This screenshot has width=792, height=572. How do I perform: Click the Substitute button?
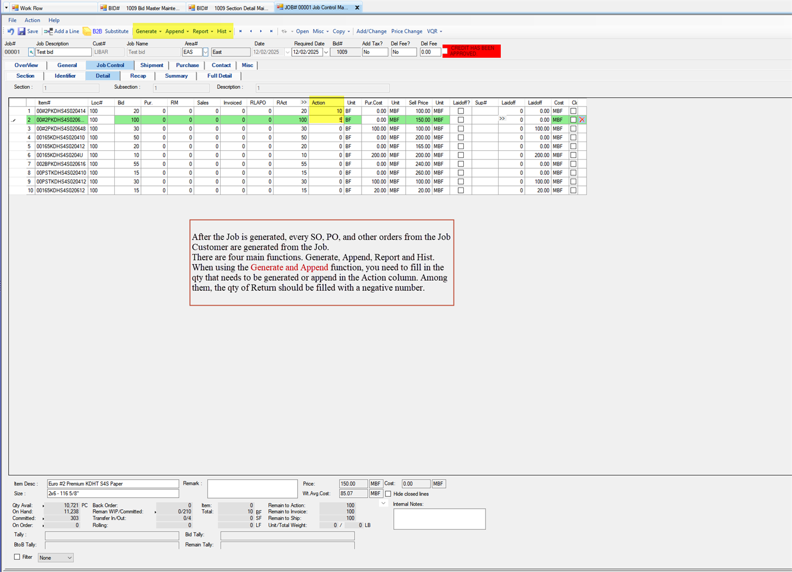pyautogui.click(x=116, y=32)
